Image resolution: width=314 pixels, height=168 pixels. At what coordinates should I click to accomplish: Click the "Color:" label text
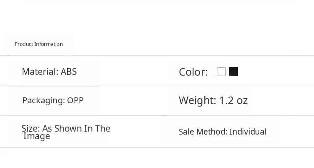pos(193,72)
